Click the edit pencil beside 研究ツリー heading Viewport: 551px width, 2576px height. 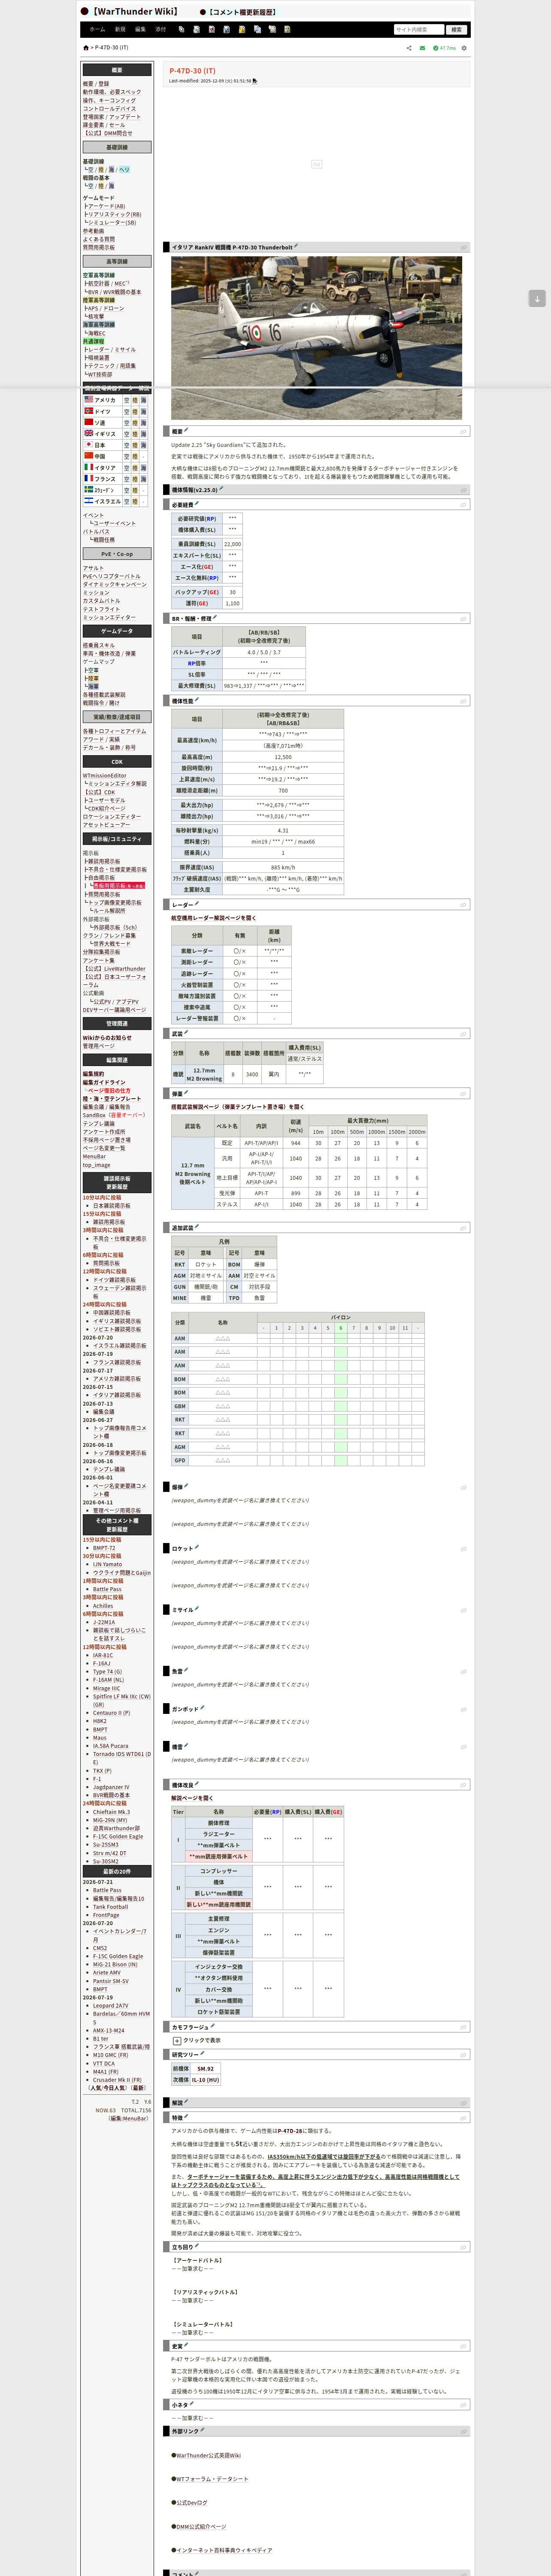[202, 2054]
